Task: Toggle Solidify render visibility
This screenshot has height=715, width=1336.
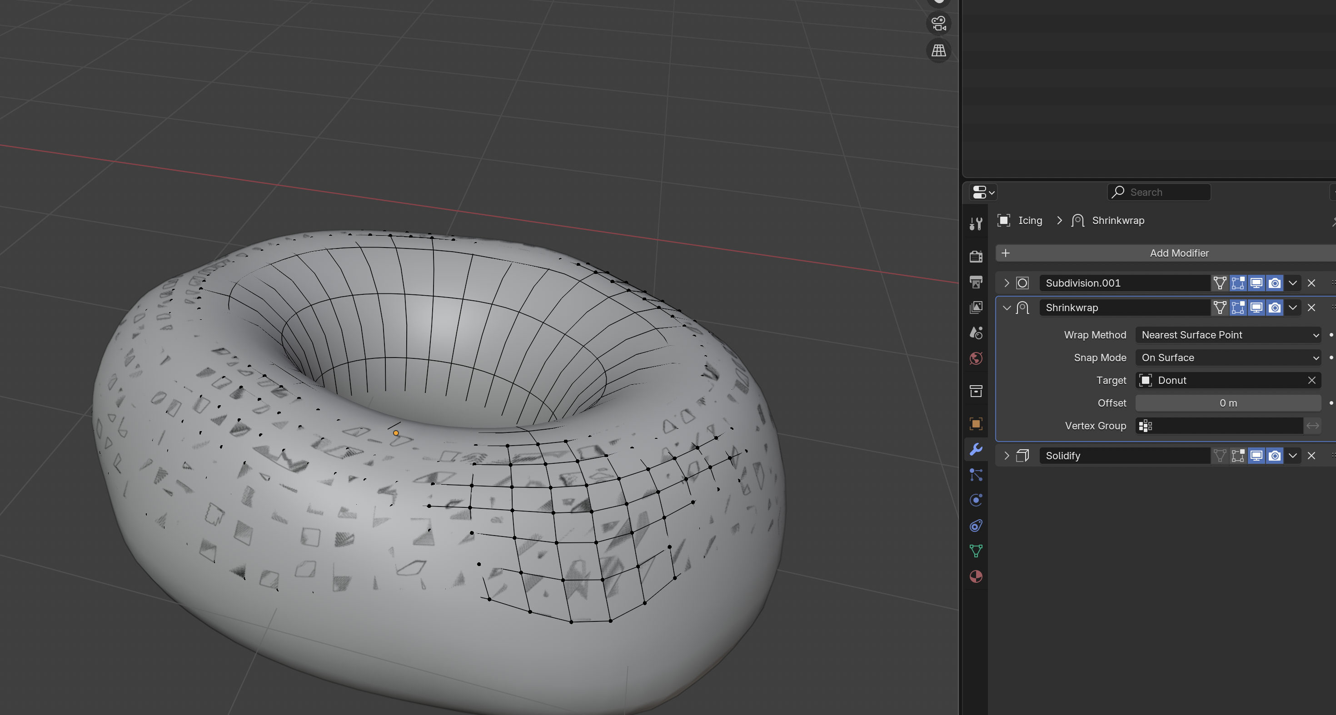Action: [x=1274, y=456]
